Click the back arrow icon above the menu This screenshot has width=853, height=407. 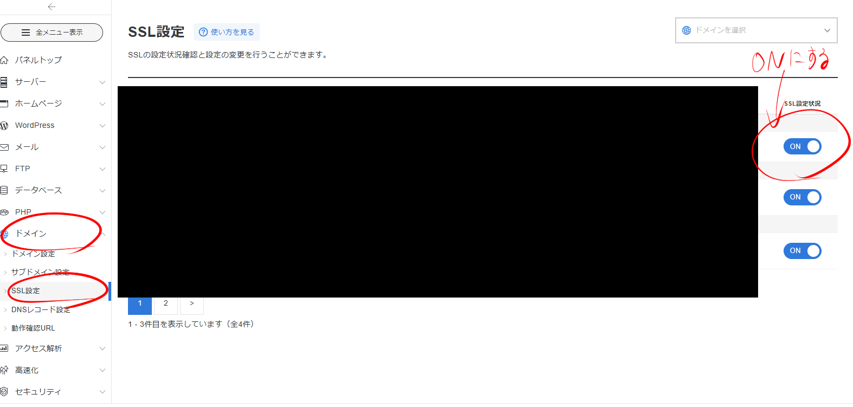pos(52,7)
